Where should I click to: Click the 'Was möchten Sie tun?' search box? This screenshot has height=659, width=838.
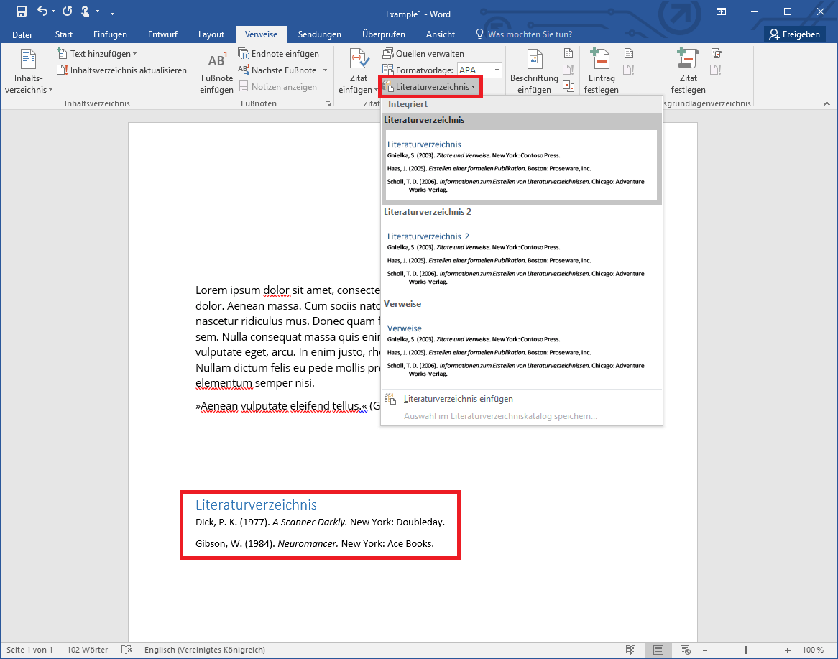click(x=524, y=34)
